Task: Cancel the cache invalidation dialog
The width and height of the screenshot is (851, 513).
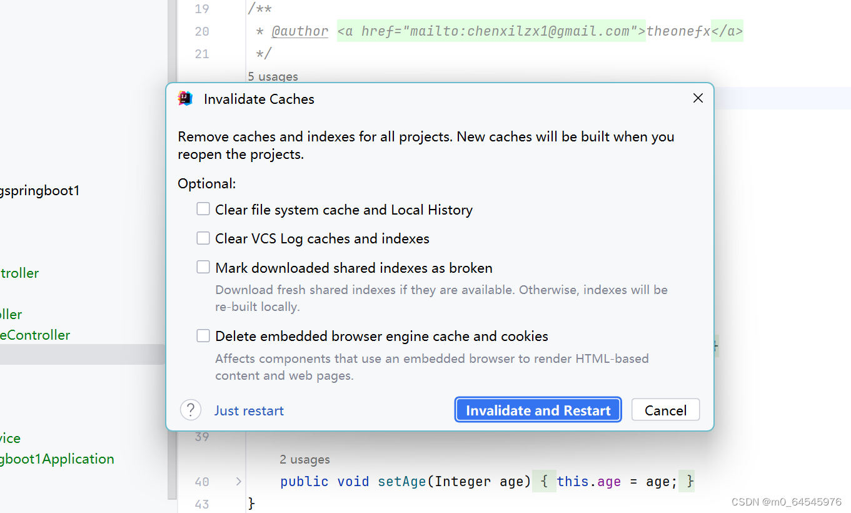Action: tap(665, 410)
